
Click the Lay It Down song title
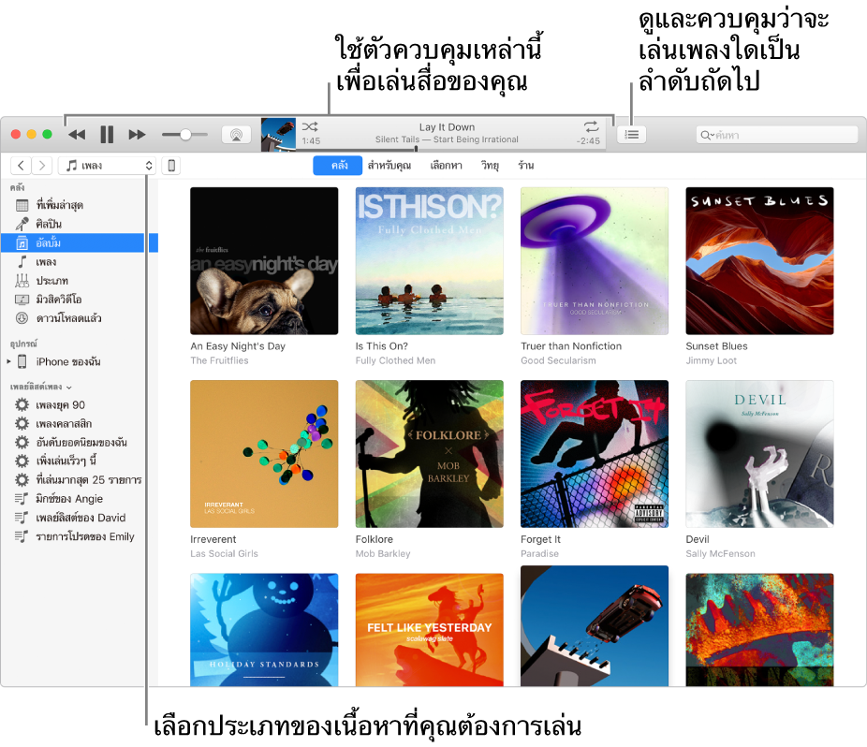pos(447,127)
